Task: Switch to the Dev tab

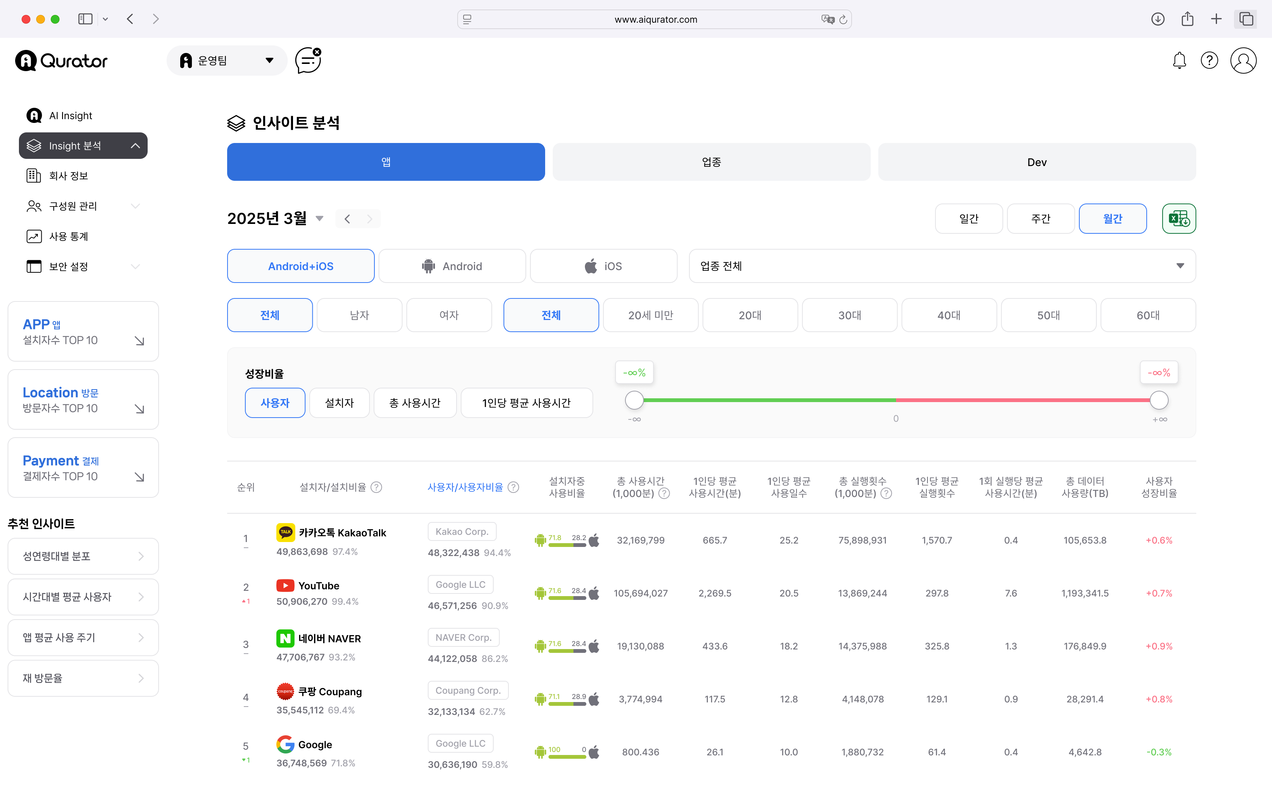Action: [x=1036, y=162]
